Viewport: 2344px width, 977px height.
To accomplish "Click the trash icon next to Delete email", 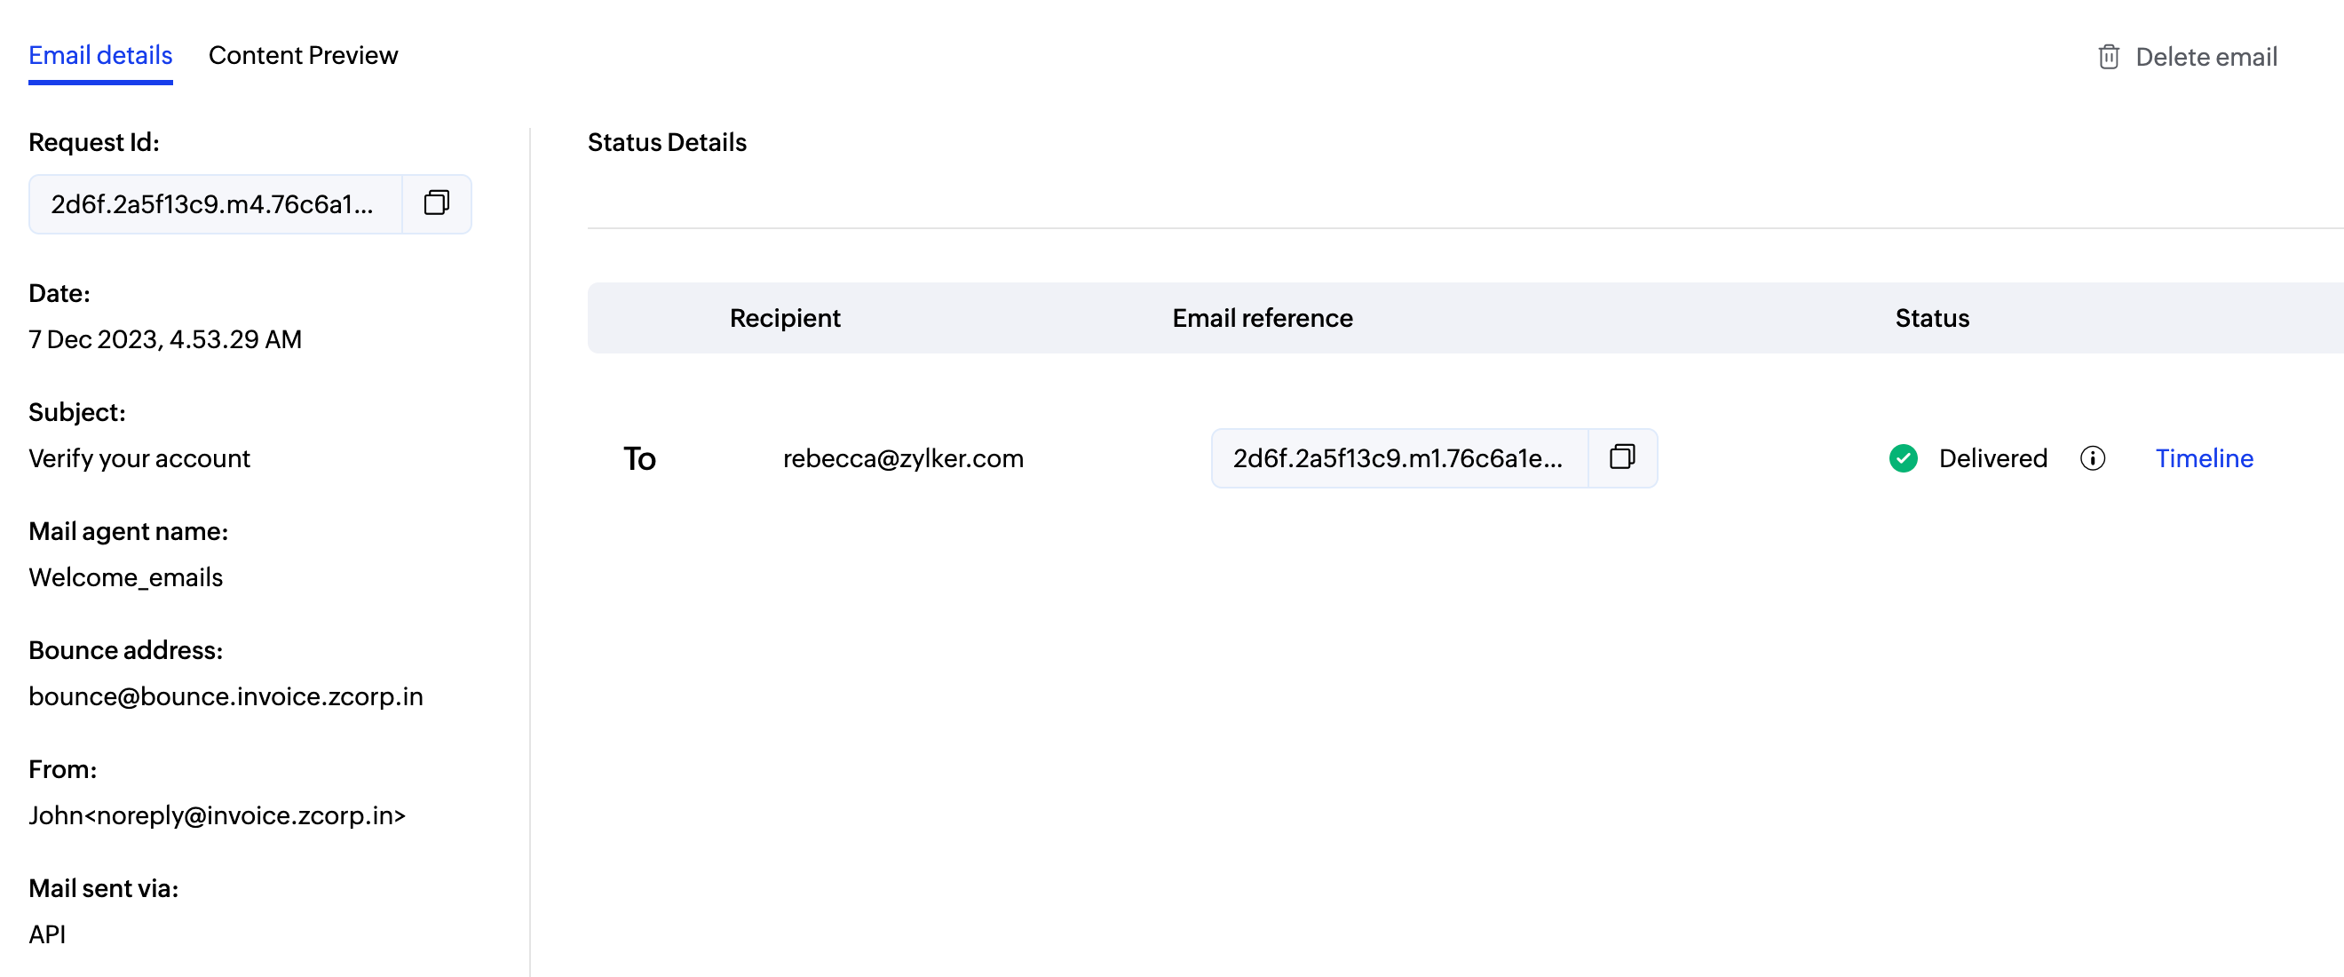I will click(x=2110, y=57).
